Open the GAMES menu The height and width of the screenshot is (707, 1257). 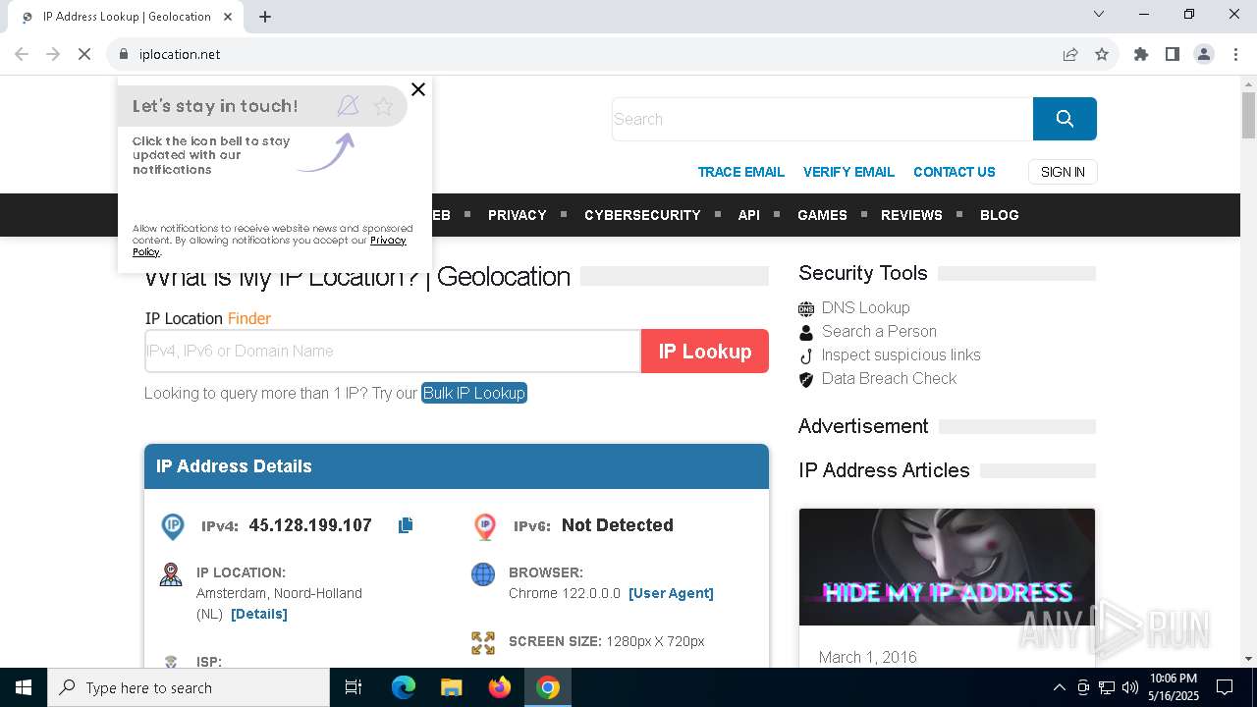[822, 215]
